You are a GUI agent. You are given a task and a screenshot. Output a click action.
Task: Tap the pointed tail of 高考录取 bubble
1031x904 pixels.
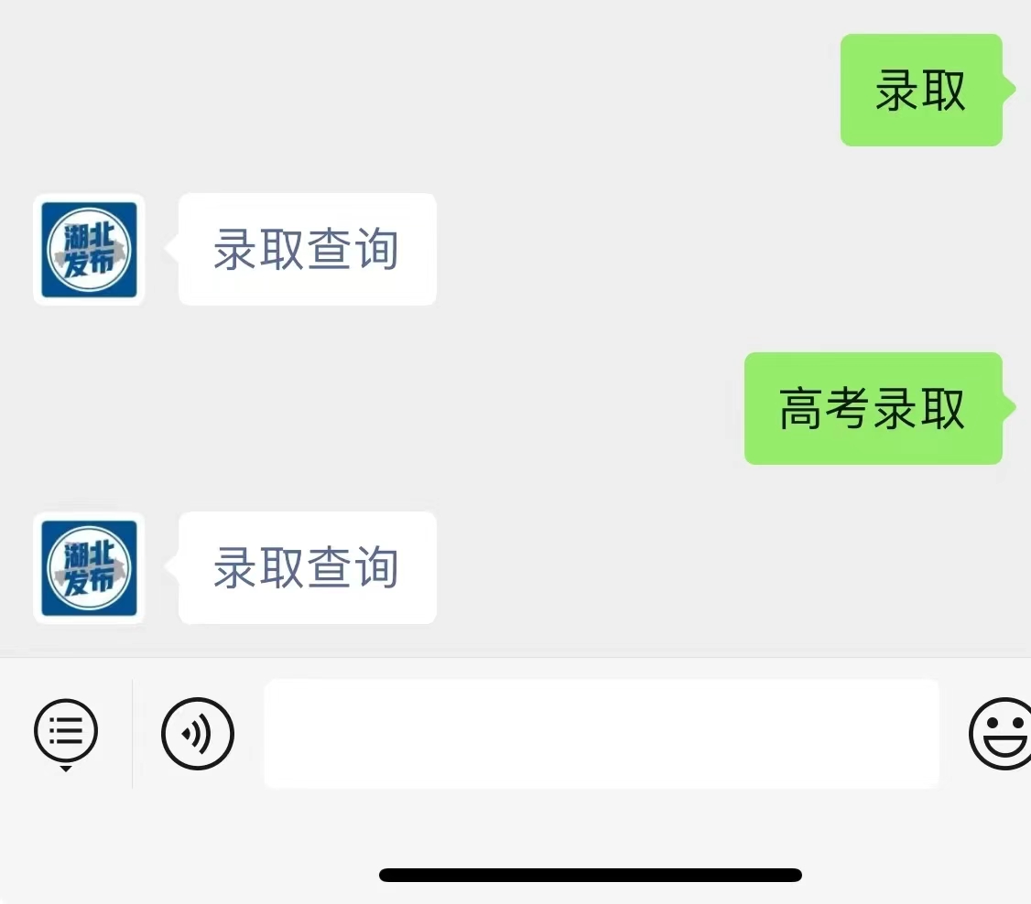[1009, 407]
